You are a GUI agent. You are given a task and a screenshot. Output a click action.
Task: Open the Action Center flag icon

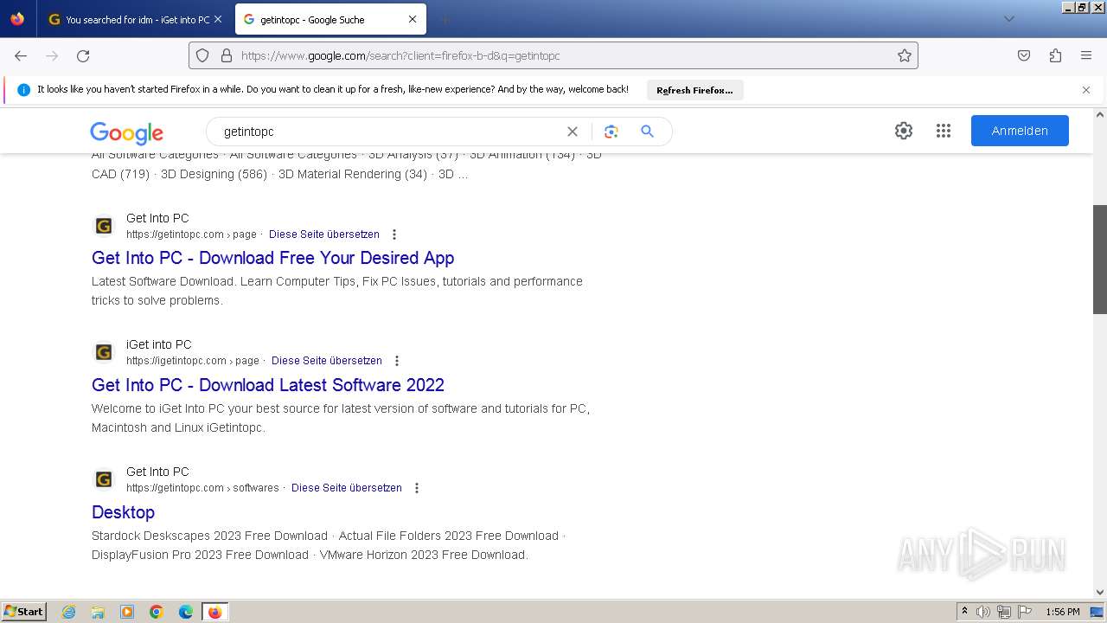(1023, 612)
